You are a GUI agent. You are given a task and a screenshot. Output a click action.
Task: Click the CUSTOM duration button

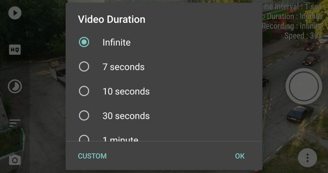92,156
